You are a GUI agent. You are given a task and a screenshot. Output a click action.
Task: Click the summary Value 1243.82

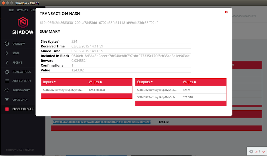coord(78,70)
